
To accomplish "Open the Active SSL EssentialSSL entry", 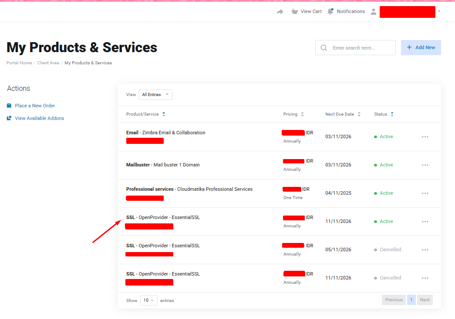I will click(x=163, y=218).
